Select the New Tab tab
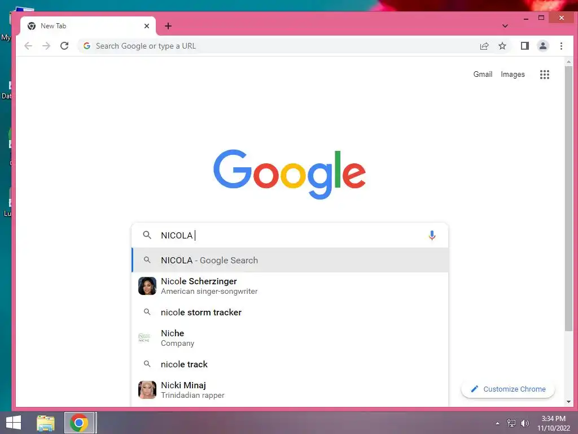Image resolution: width=578 pixels, height=434 pixels. [x=88, y=26]
